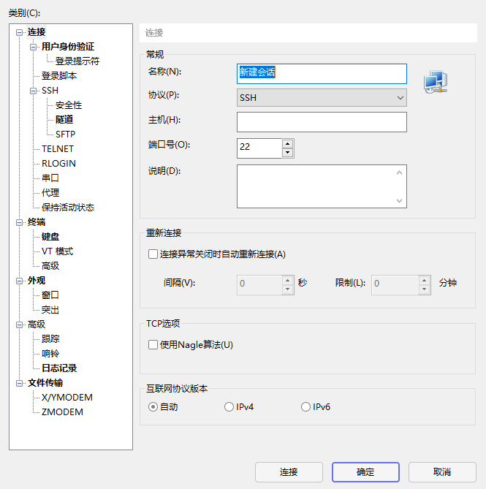Collapse the 文件传输 tree node

point(19,383)
